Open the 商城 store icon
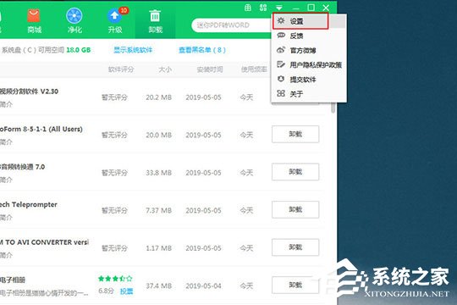457x305 pixels. 34,21
